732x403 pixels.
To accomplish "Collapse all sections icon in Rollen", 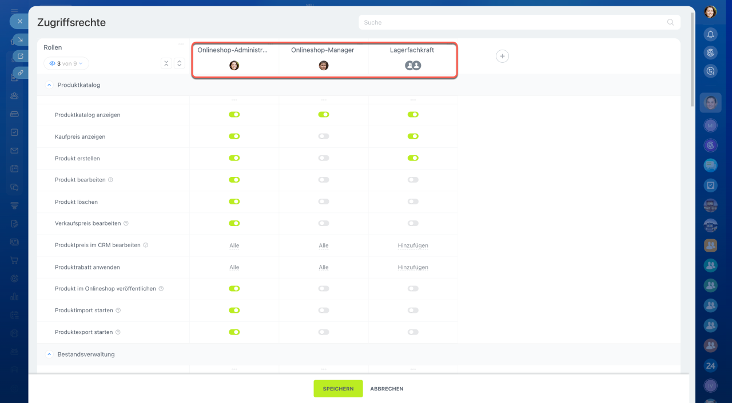I will click(166, 63).
